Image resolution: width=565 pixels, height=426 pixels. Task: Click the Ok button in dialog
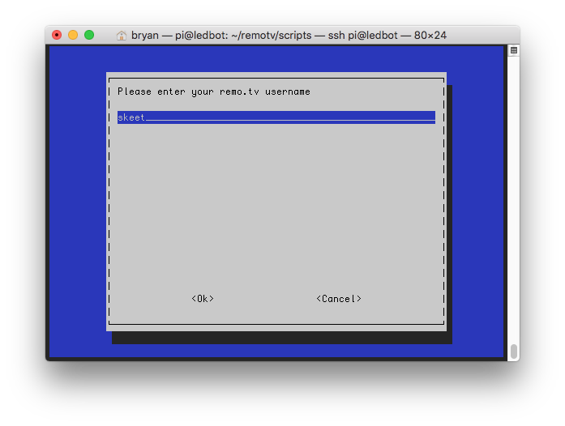tap(203, 299)
